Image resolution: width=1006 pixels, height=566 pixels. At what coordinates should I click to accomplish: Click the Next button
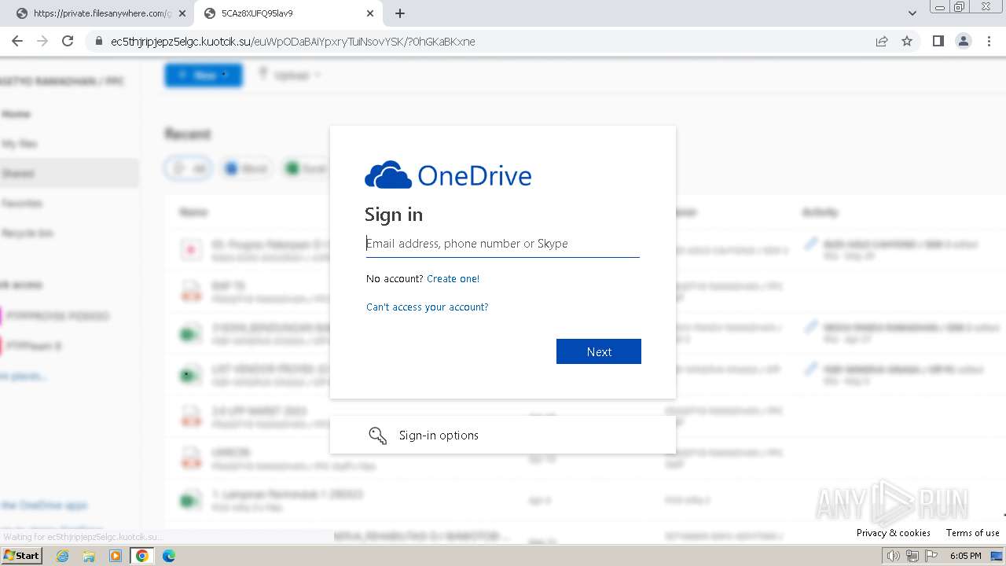[x=599, y=351]
